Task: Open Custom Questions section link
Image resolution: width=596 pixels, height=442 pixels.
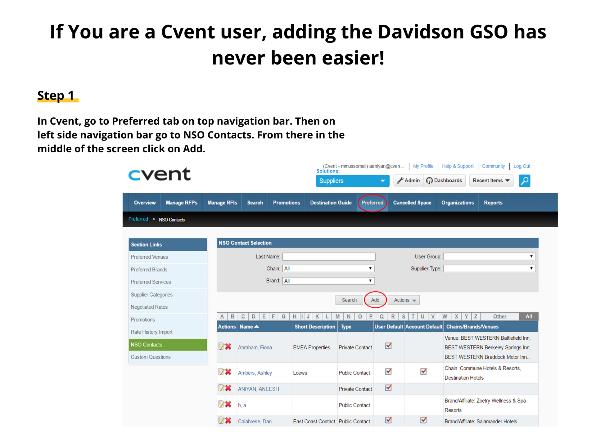Action: click(168, 357)
